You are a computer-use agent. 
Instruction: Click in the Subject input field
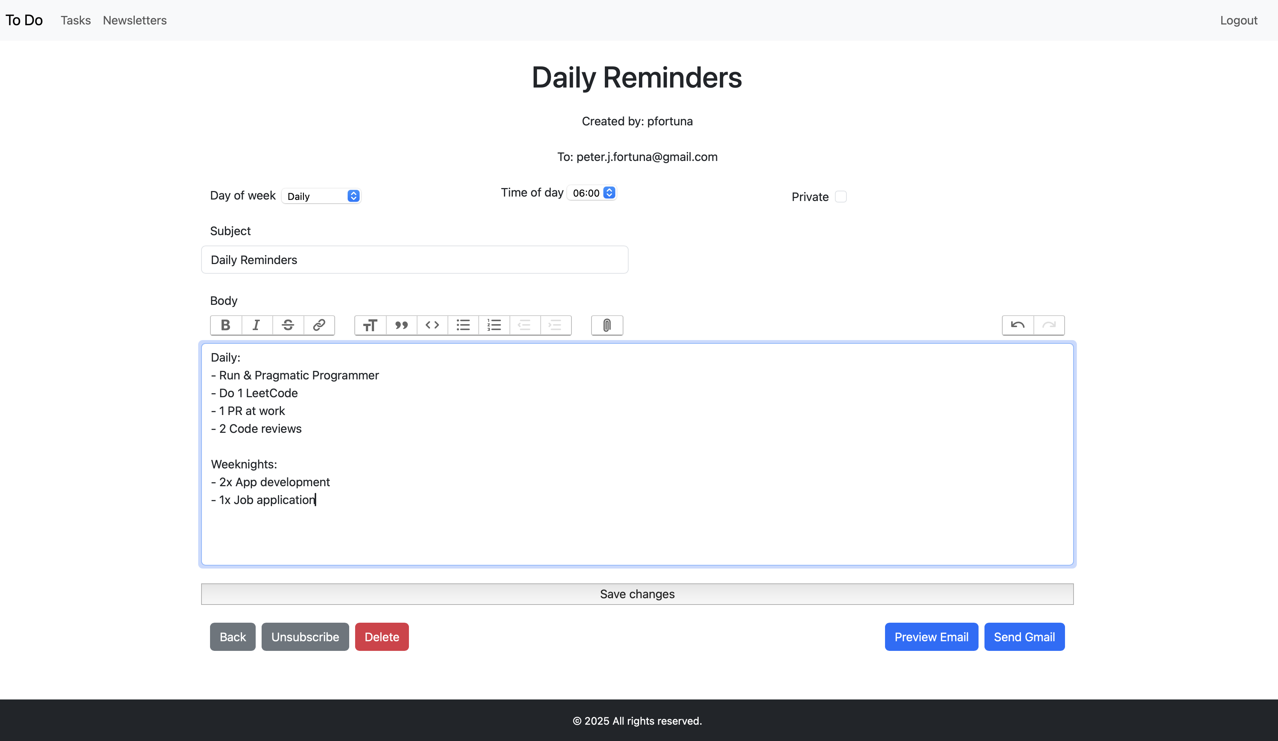(414, 260)
